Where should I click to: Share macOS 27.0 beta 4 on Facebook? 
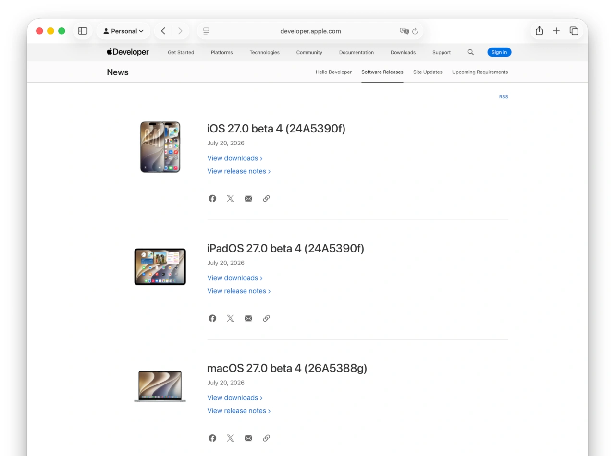(212, 438)
